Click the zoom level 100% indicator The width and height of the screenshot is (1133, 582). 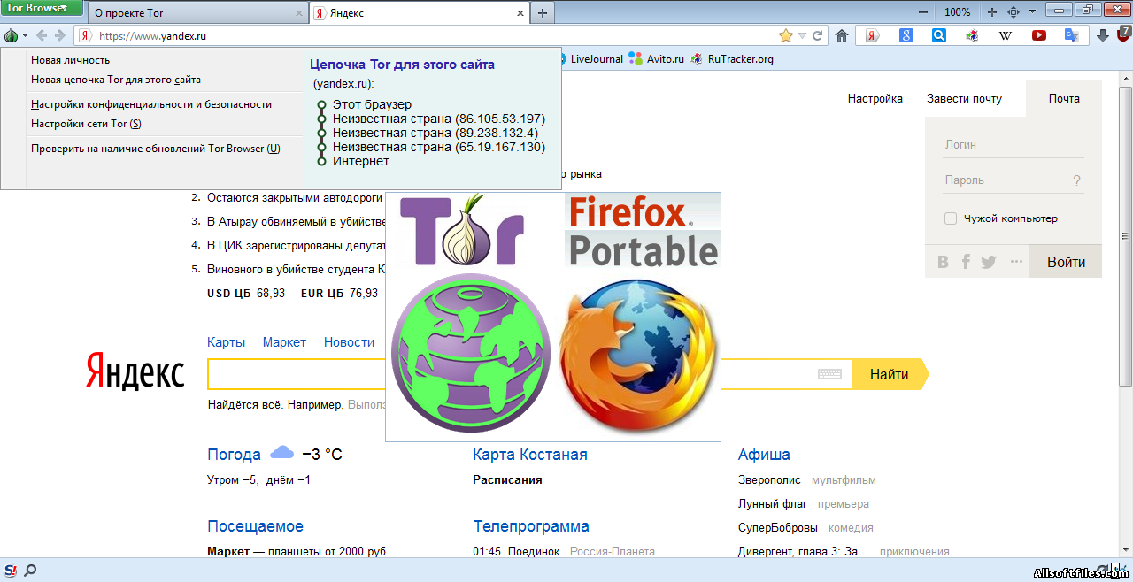[x=957, y=12]
